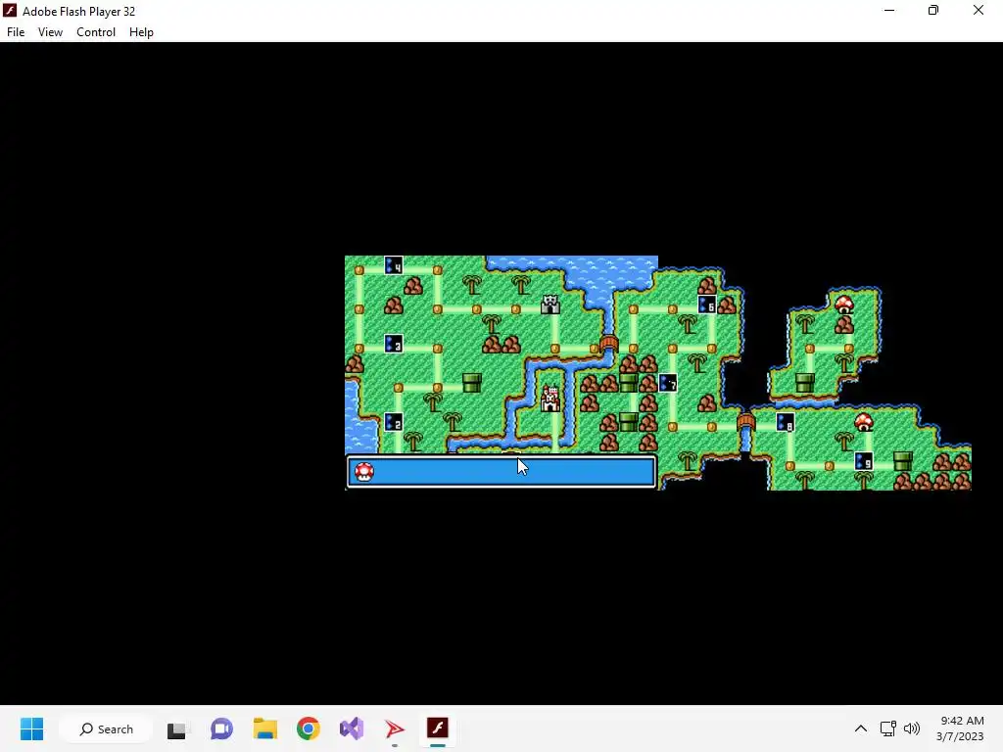Launch Google Chrome from the taskbar
The image size is (1003, 752).
click(x=309, y=728)
